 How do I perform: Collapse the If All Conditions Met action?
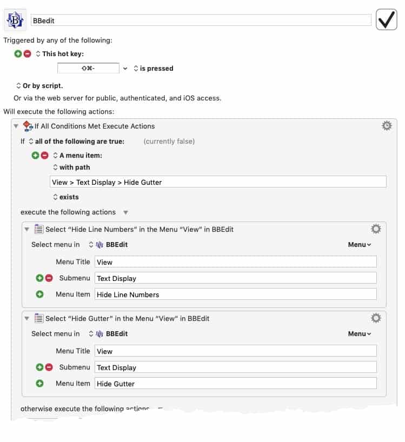coord(16,126)
